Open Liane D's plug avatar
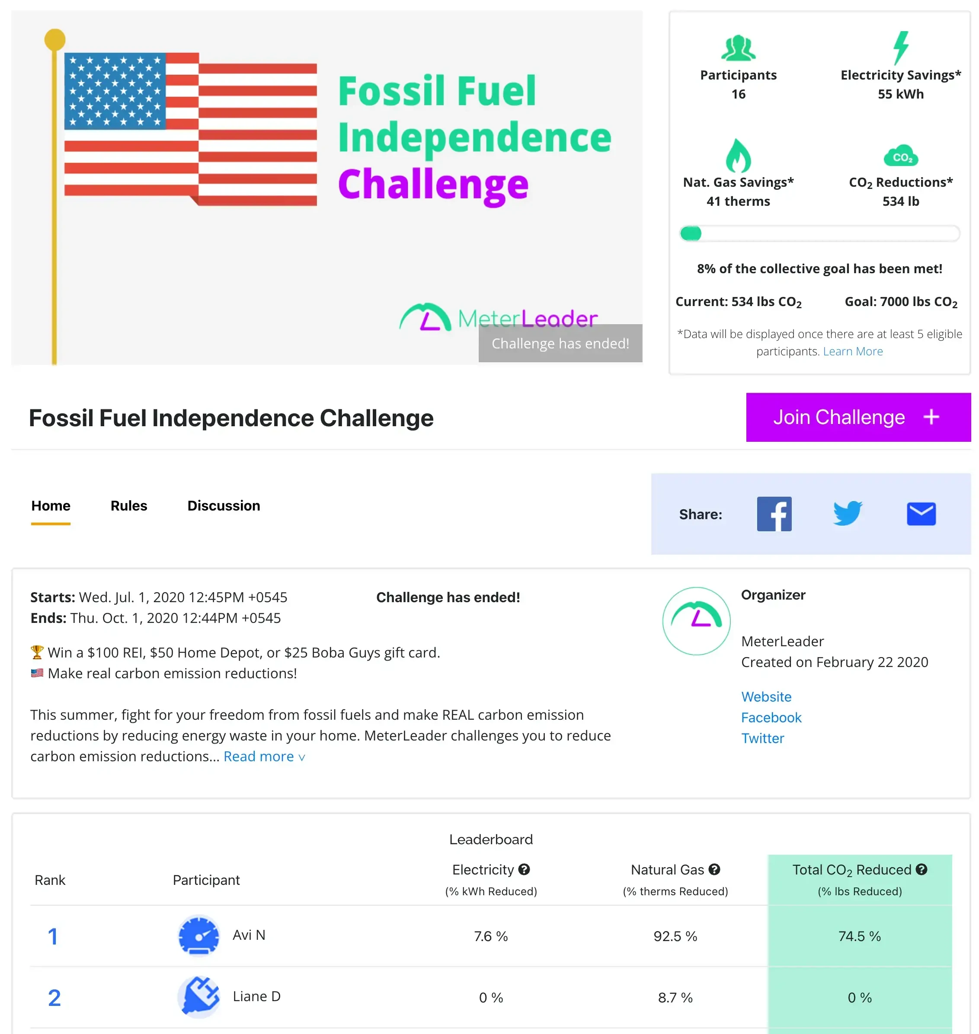The width and height of the screenshot is (979, 1034). [199, 997]
